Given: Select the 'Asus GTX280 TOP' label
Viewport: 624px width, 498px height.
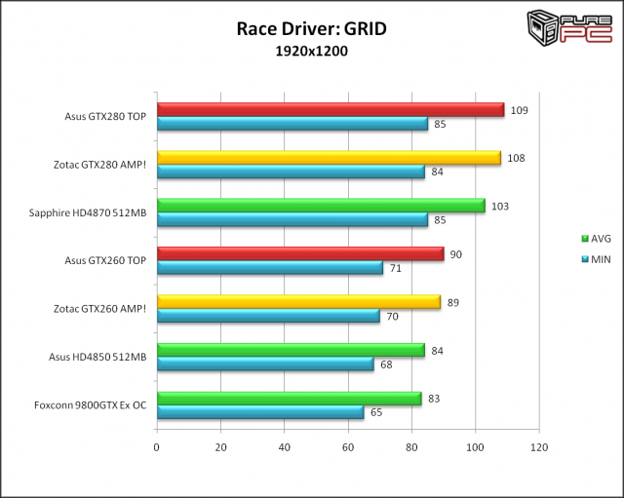Looking at the screenshot, I should [105, 117].
